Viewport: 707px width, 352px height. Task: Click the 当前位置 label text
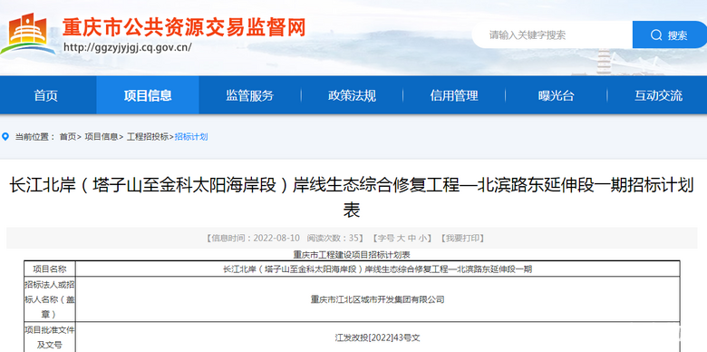click(x=34, y=137)
